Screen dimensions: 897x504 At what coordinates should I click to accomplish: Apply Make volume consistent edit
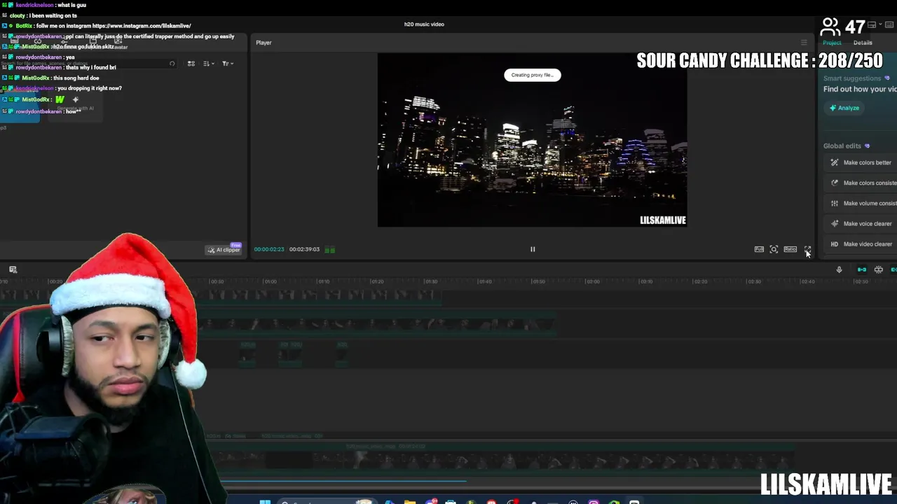coord(861,203)
